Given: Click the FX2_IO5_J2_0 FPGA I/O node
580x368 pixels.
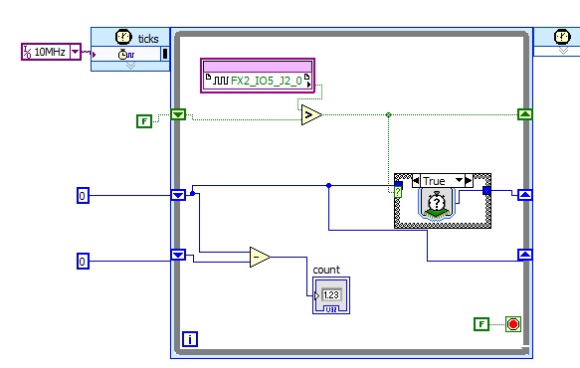Looking at the screenshot, I should [x=258, y=81].
